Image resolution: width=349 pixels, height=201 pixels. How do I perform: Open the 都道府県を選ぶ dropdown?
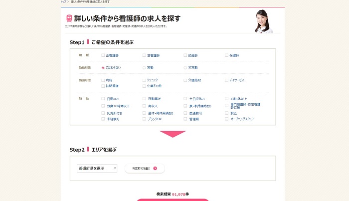(97, 169)
